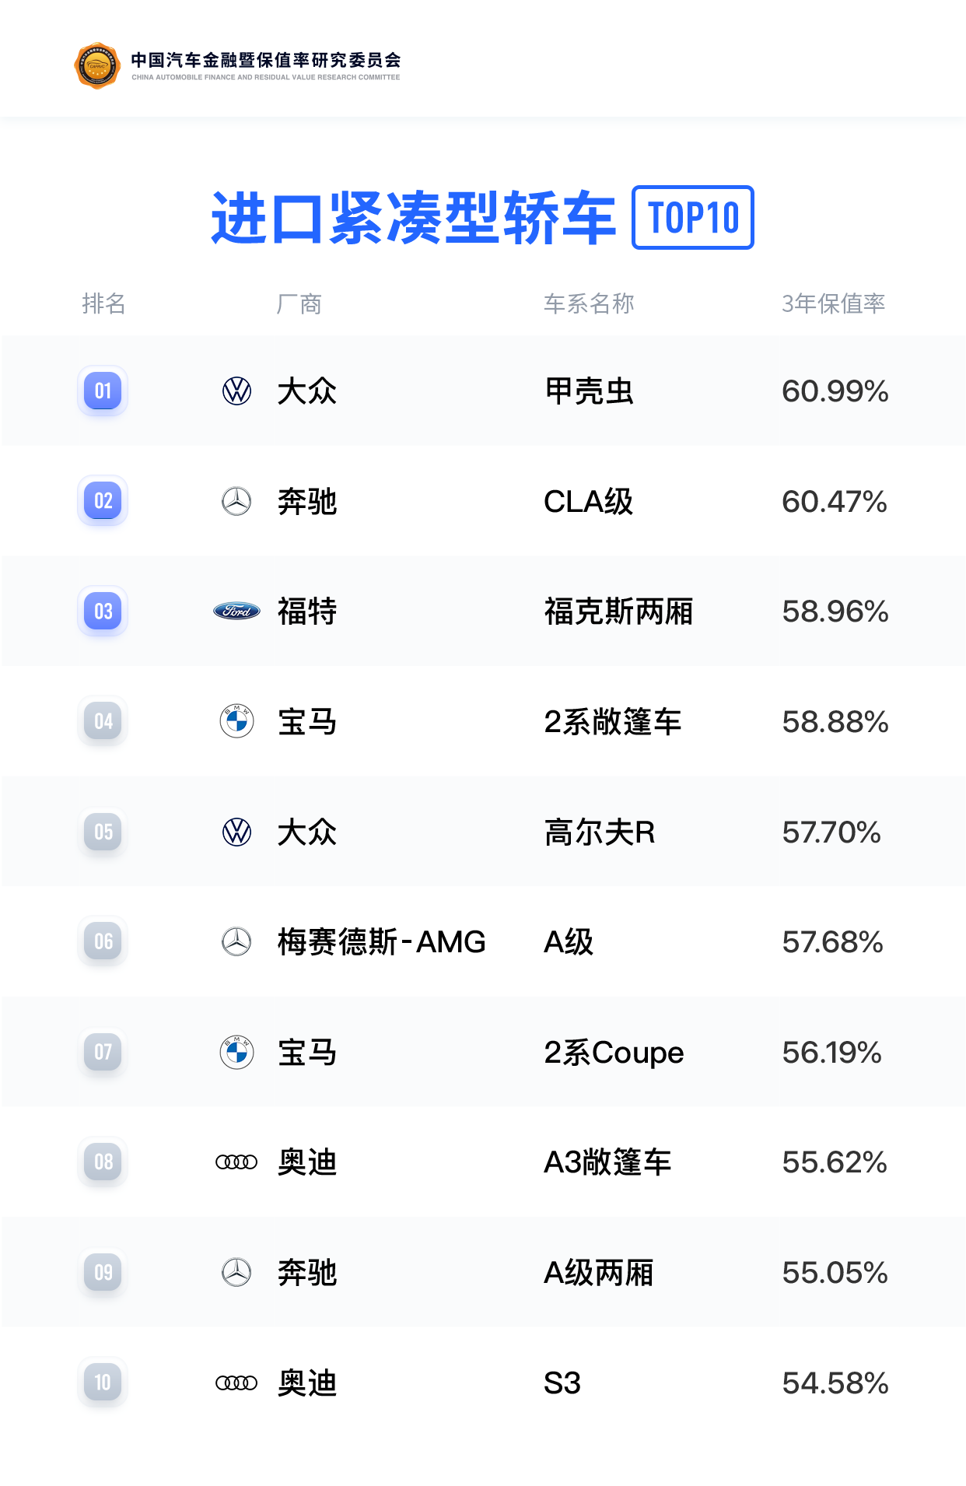This screenshot has width=966, height=1486.
Task: Click the 厂商 column header
Action: point(299,303)
